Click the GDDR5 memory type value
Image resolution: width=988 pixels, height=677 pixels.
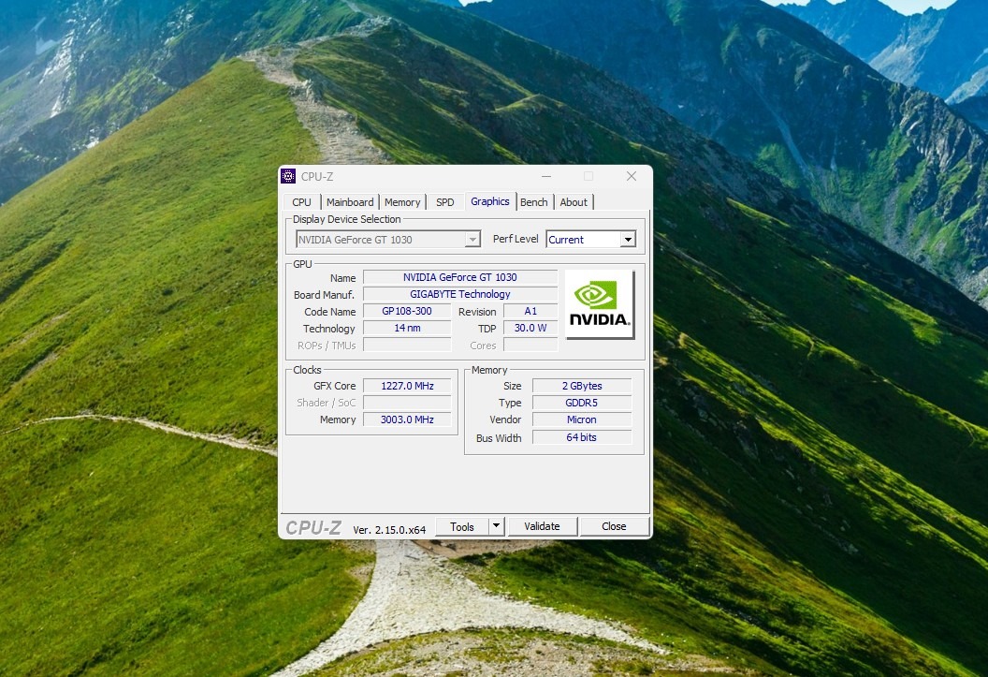(582, 403)
